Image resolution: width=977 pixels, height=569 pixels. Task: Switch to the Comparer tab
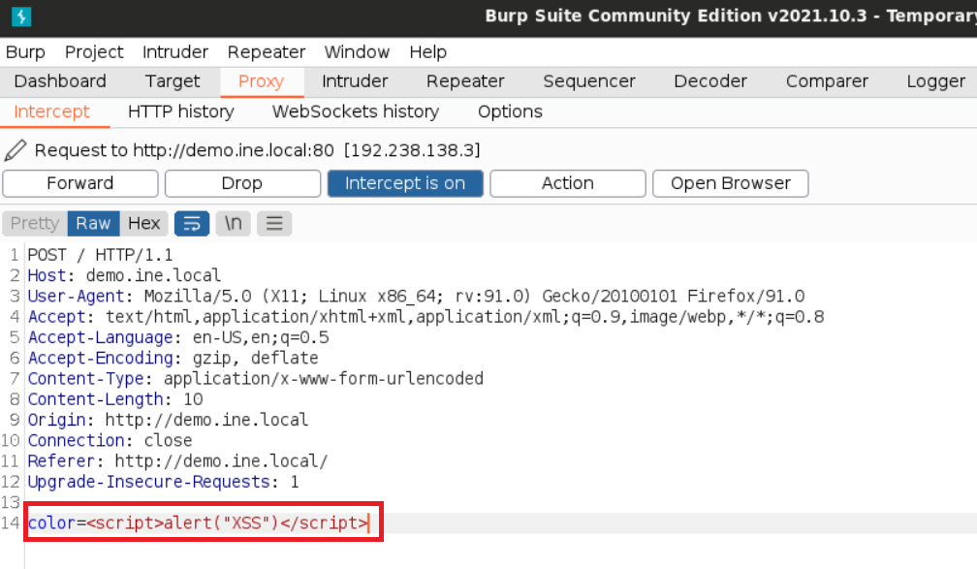click(x=827, y=81)
